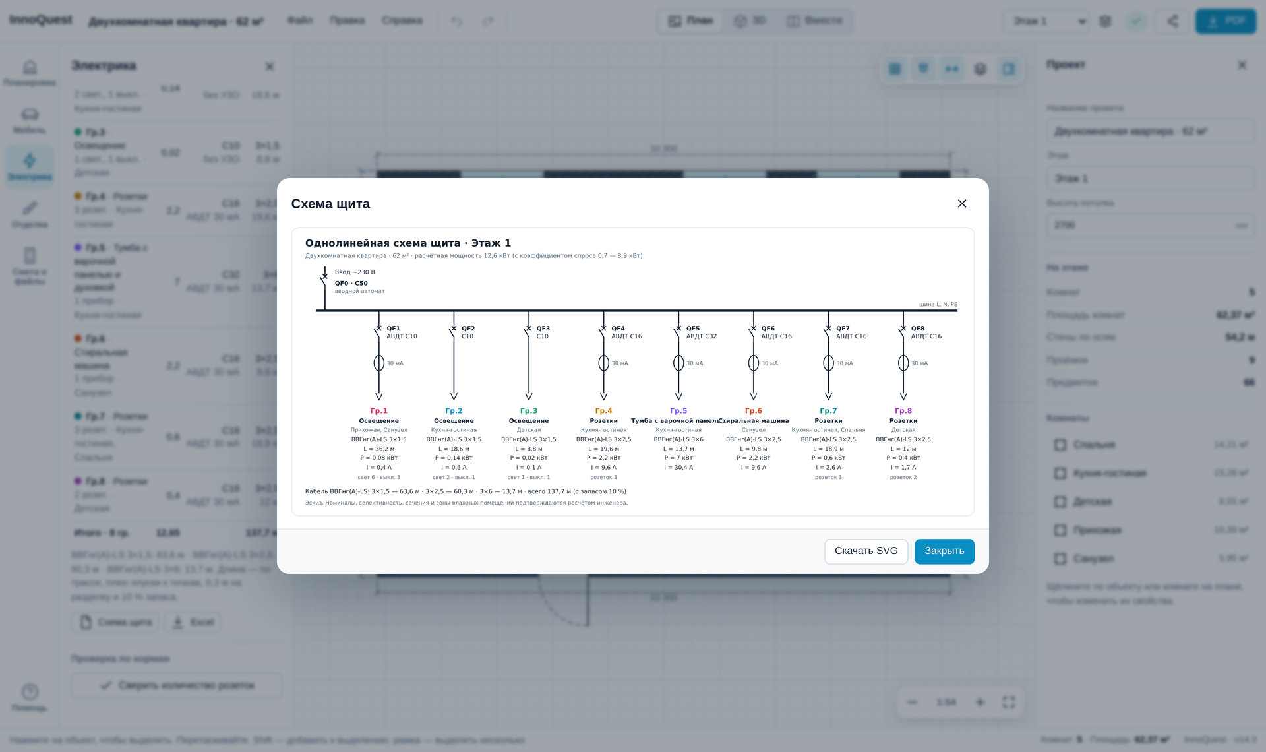Viewport: 1266px width, 752px height.
Task: Open the Этаж field in Проект panel
Action: (x=1151, y=179)
